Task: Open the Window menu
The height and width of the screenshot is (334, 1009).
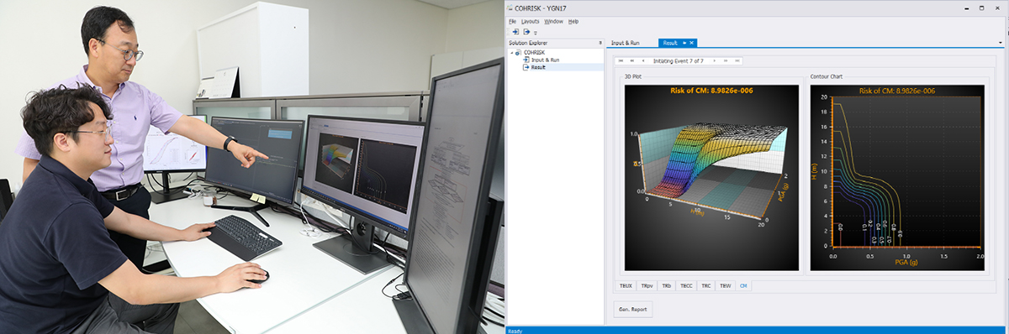Action: click(553, 21)
